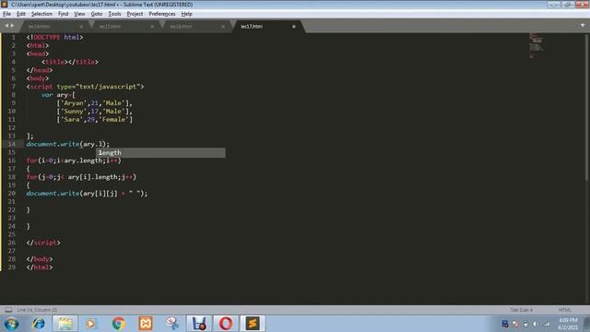The width and height of the screenshot is (590, 332).
Task: Open the Goto menu
Action: click(96, 14)
